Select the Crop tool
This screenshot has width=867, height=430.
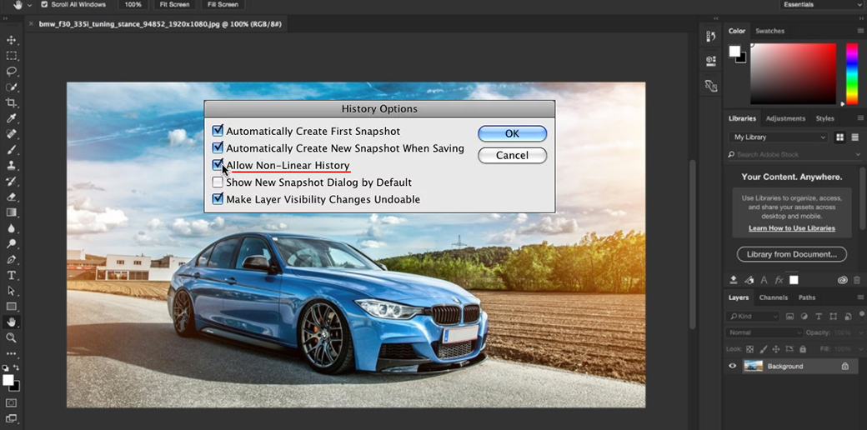pos(12,102)
